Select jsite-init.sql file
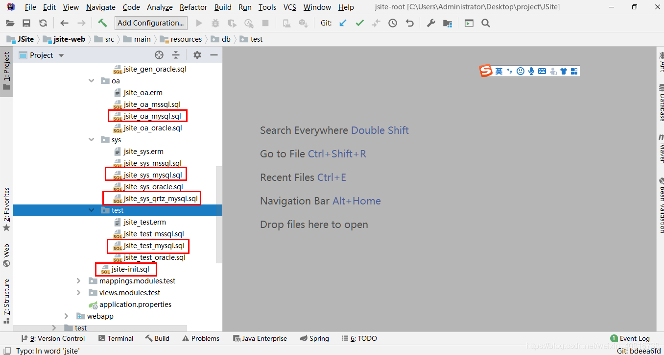 (125, 269)
